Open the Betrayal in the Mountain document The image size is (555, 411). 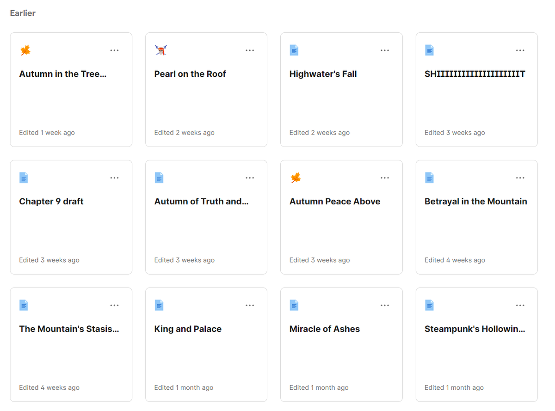(476, 202)
